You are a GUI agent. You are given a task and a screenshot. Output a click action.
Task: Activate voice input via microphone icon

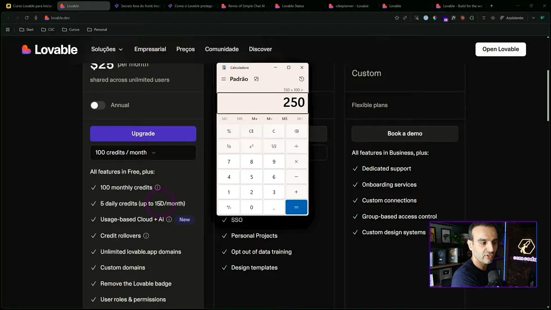[36, 18]
